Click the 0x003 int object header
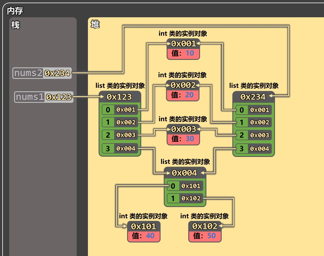 coord(183,129)
